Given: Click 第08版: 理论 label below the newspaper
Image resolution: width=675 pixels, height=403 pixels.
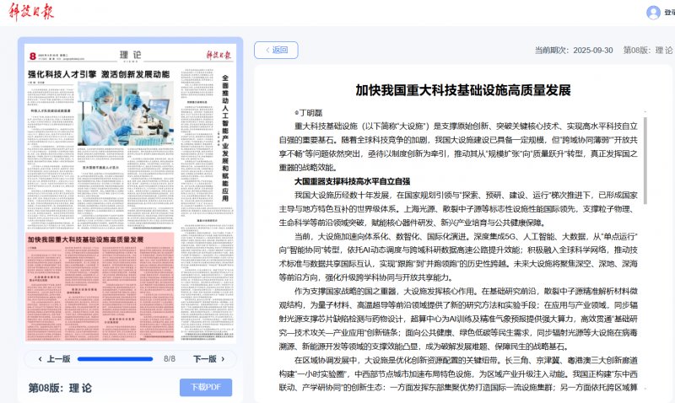Looking at the screenshot, I should point(60,387).
